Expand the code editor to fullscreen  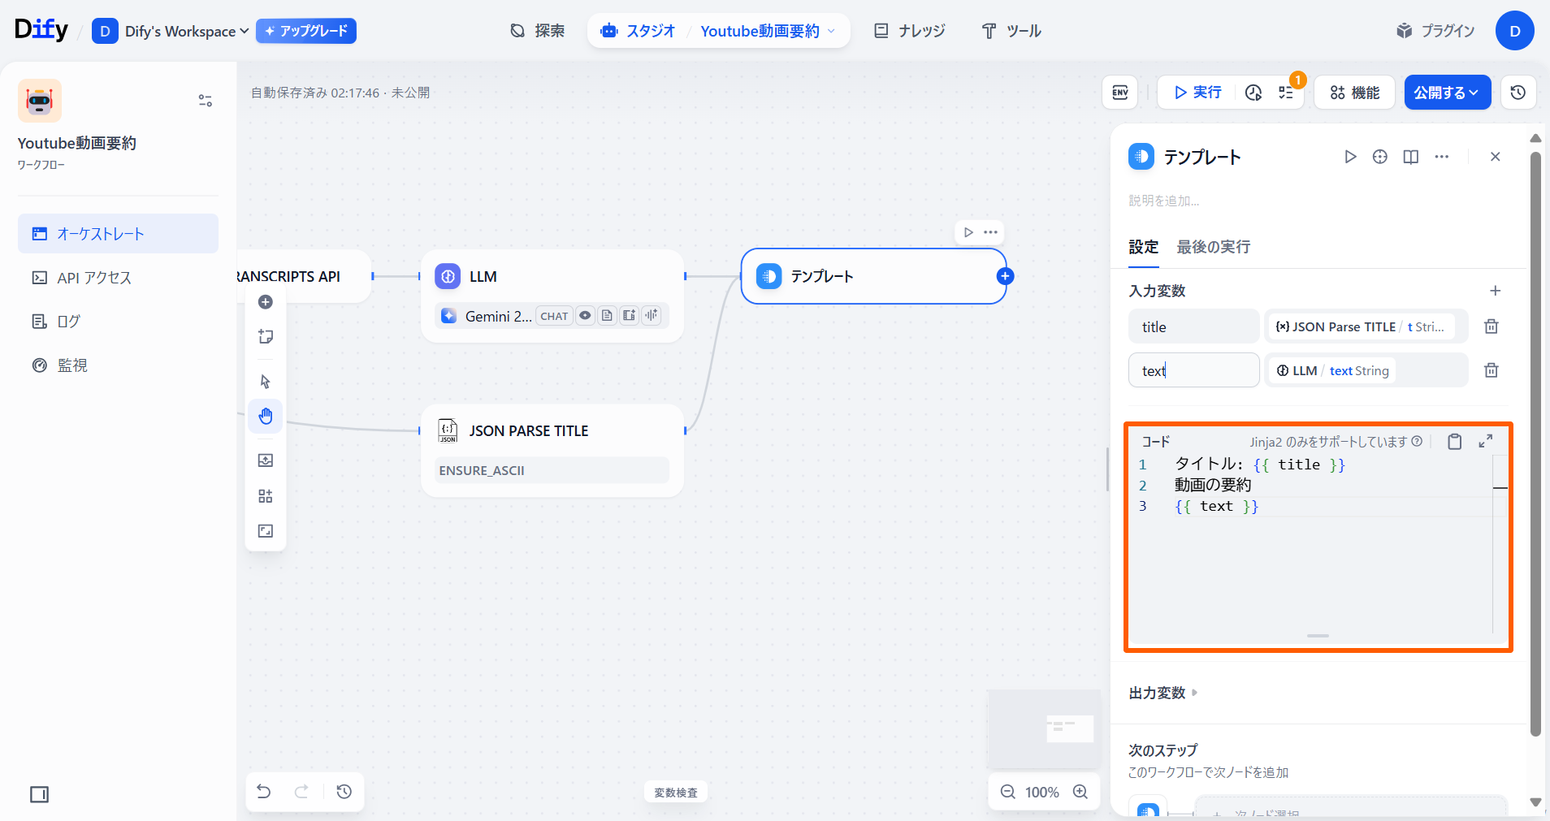point(1485,441)
